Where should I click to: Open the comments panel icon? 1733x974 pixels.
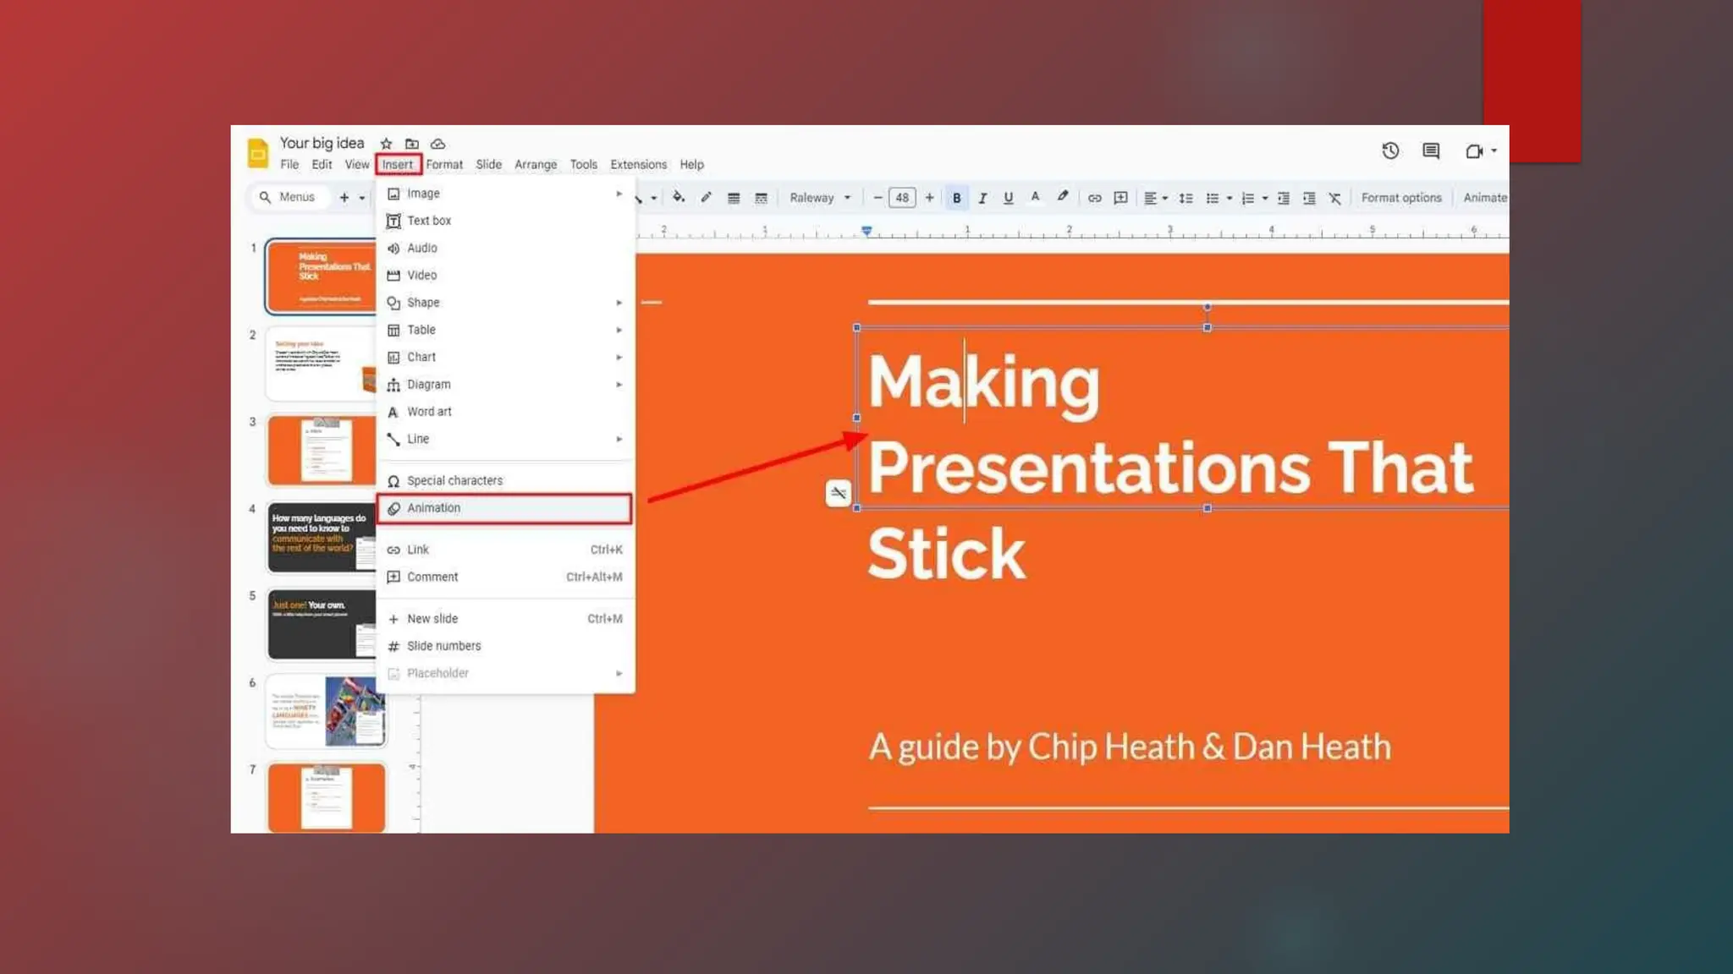(1431, 151)
